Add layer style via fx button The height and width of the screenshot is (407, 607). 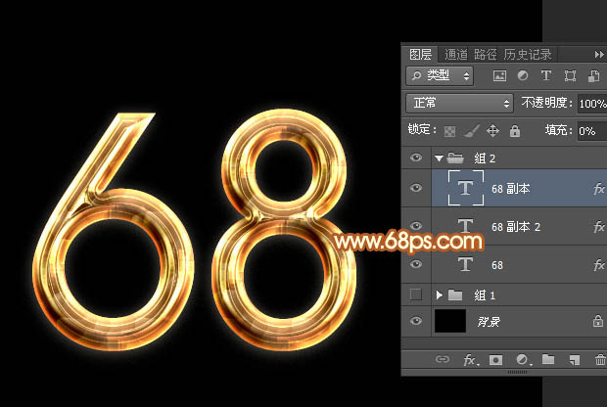(470, 360)
